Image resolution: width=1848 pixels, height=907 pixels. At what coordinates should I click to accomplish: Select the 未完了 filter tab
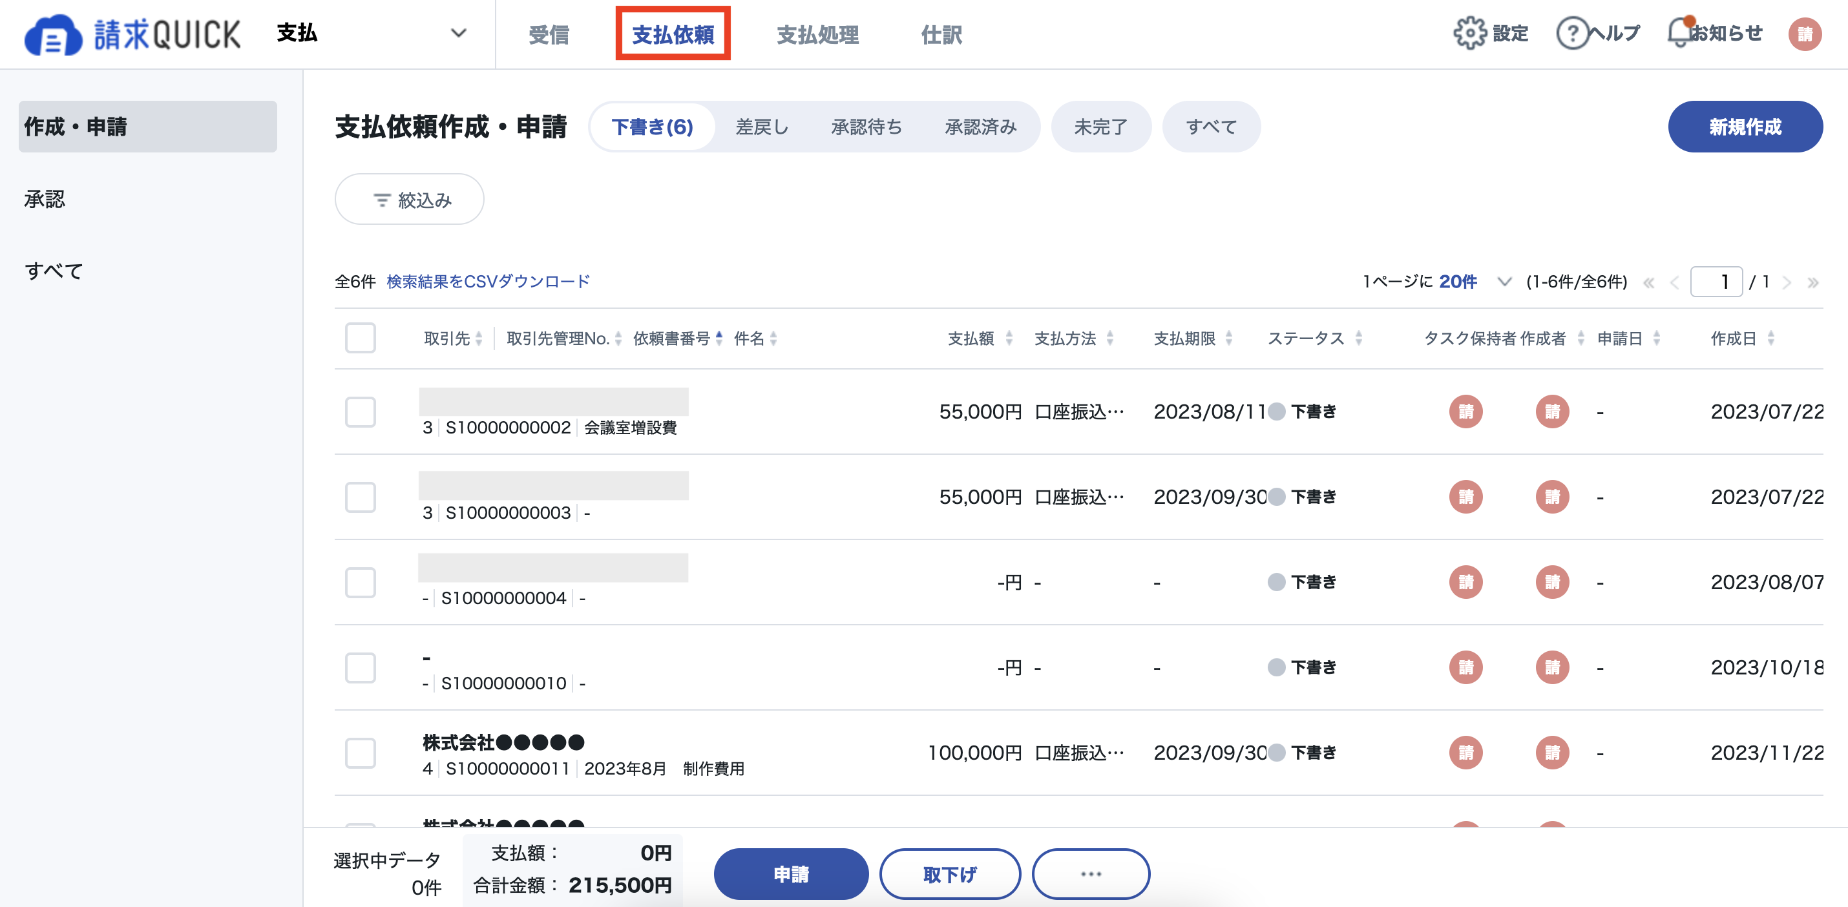pyautogui.click(x=1101, y=127)
